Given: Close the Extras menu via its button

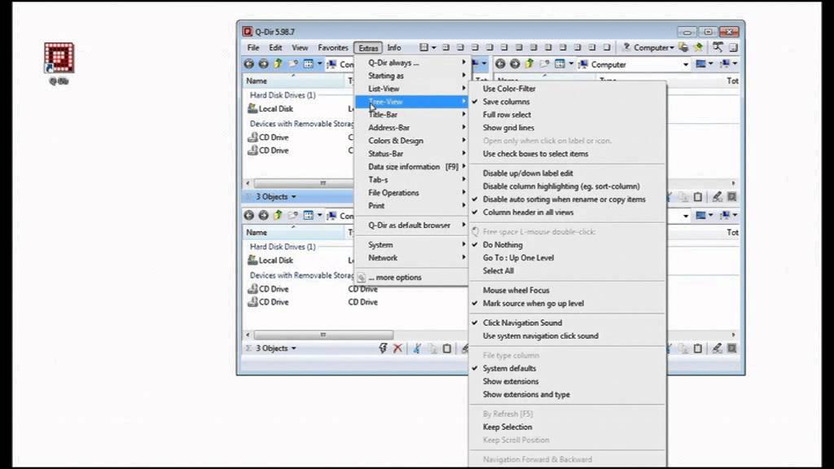Looking at the screenshot, I should click(368, 48).
